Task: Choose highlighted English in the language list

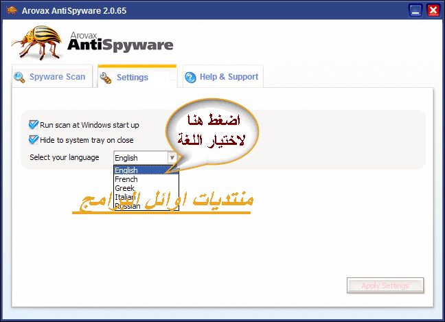Action: 126,170
